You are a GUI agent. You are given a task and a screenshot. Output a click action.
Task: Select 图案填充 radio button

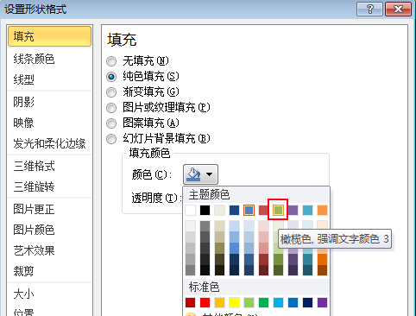tap(111, 123)
